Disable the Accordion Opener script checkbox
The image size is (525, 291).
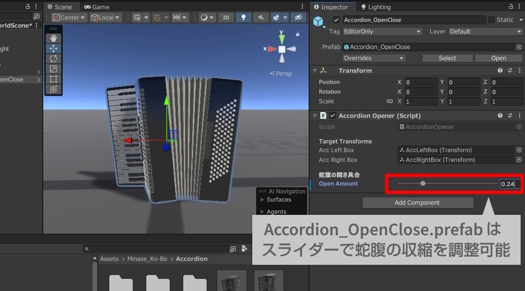(x=332, y=116)
